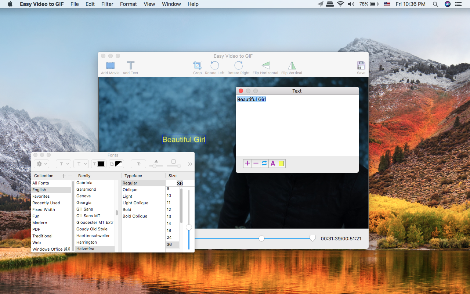Open the strikethrough style dropdown
470x294 pixels.
click(x=81, y=164)
